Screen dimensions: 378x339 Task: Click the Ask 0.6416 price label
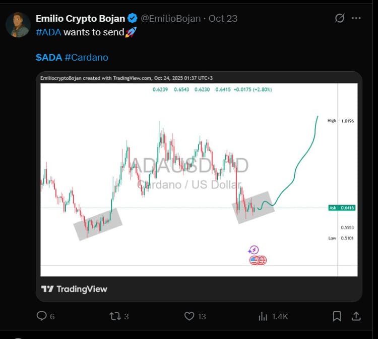pos(342,208)
